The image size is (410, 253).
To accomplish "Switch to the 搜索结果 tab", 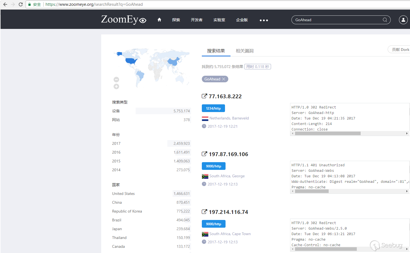I will [x=216, y=51].
